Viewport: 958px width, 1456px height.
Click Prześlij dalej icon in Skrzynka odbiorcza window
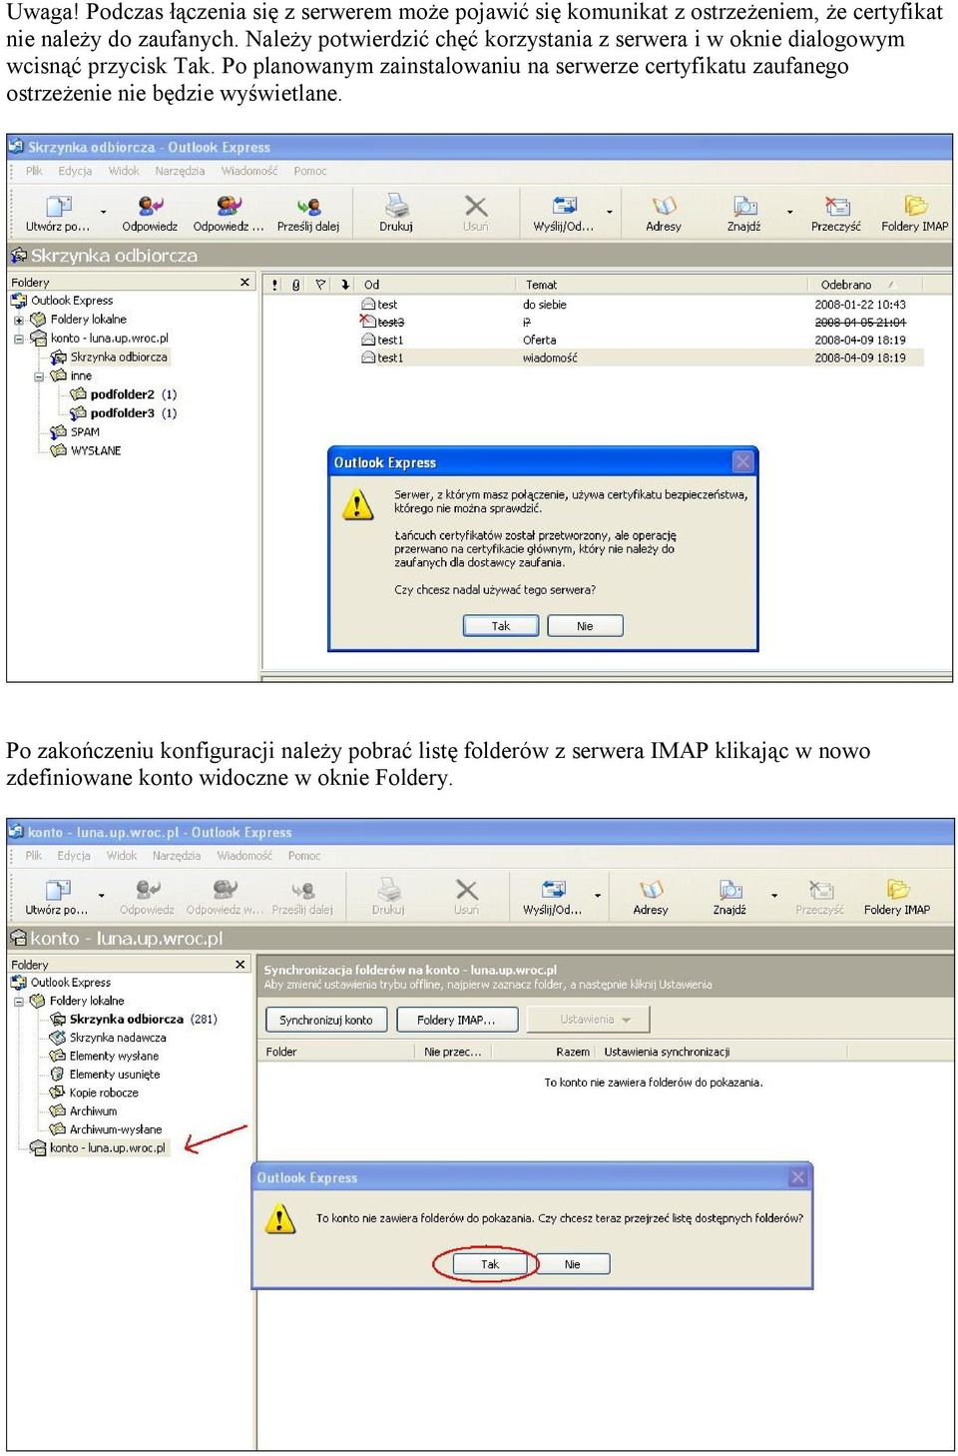coord(308,206)
